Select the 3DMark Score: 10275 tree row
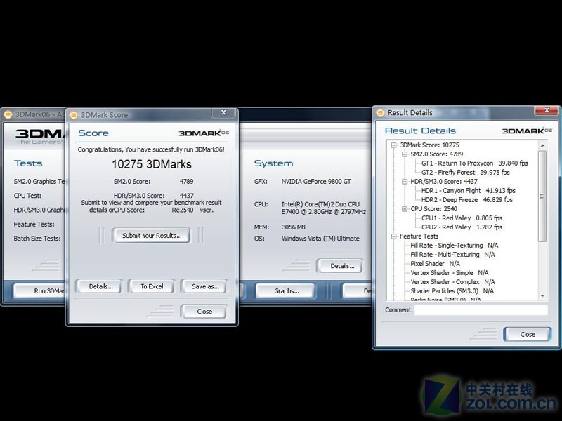The image size is (562, 421). click(429, 145)
